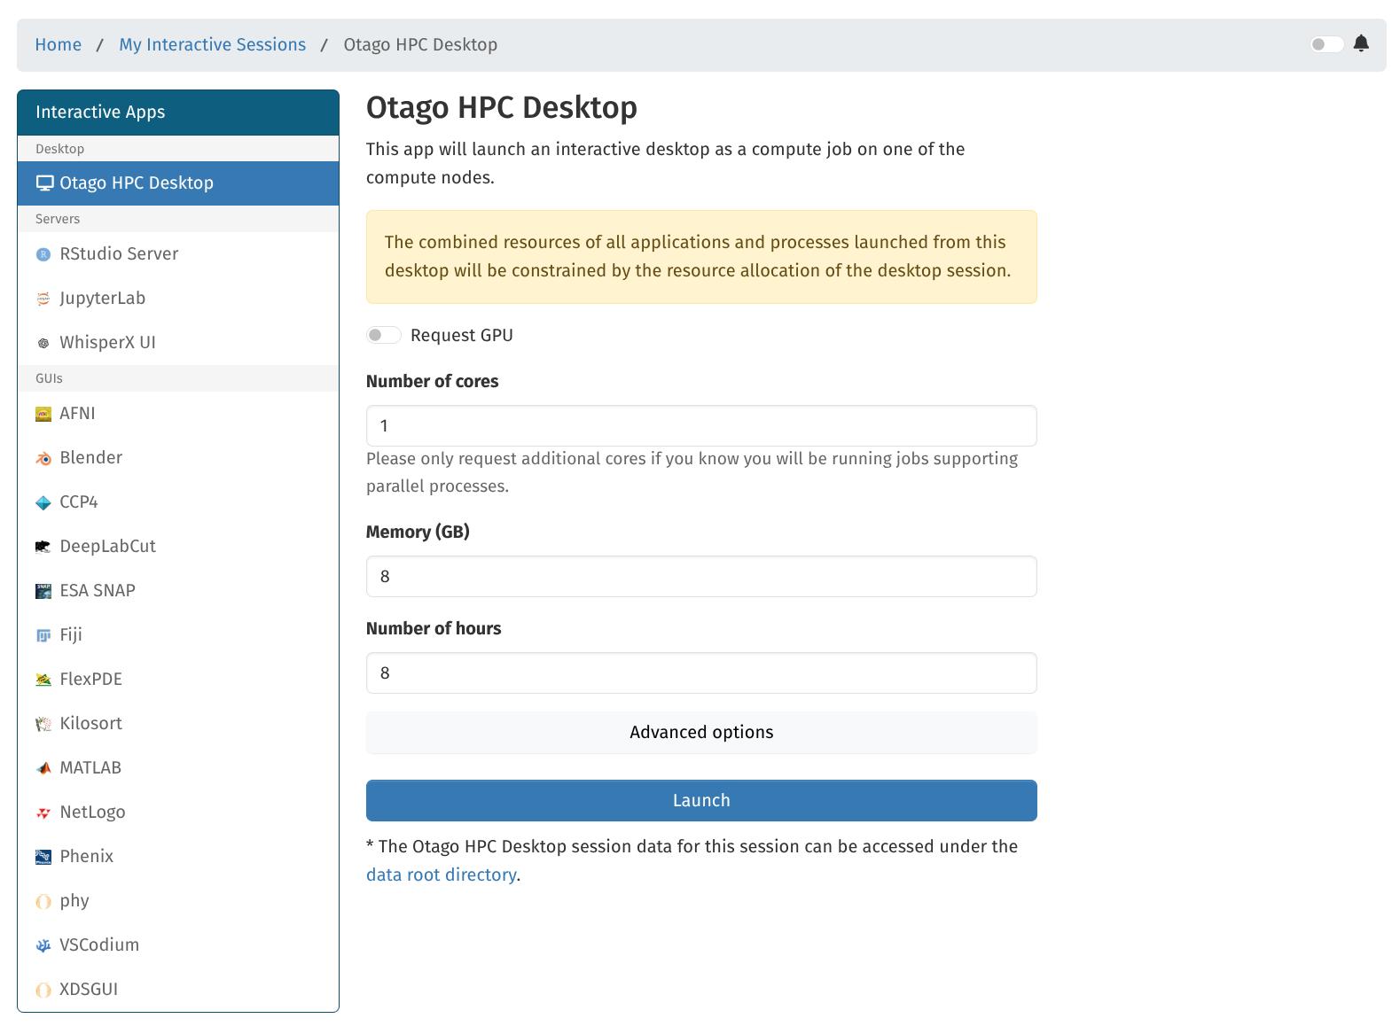This screenshot has width=1392, height=1034.
Task: Click the ESA SNAP icon
Action: tap(43, 591)
